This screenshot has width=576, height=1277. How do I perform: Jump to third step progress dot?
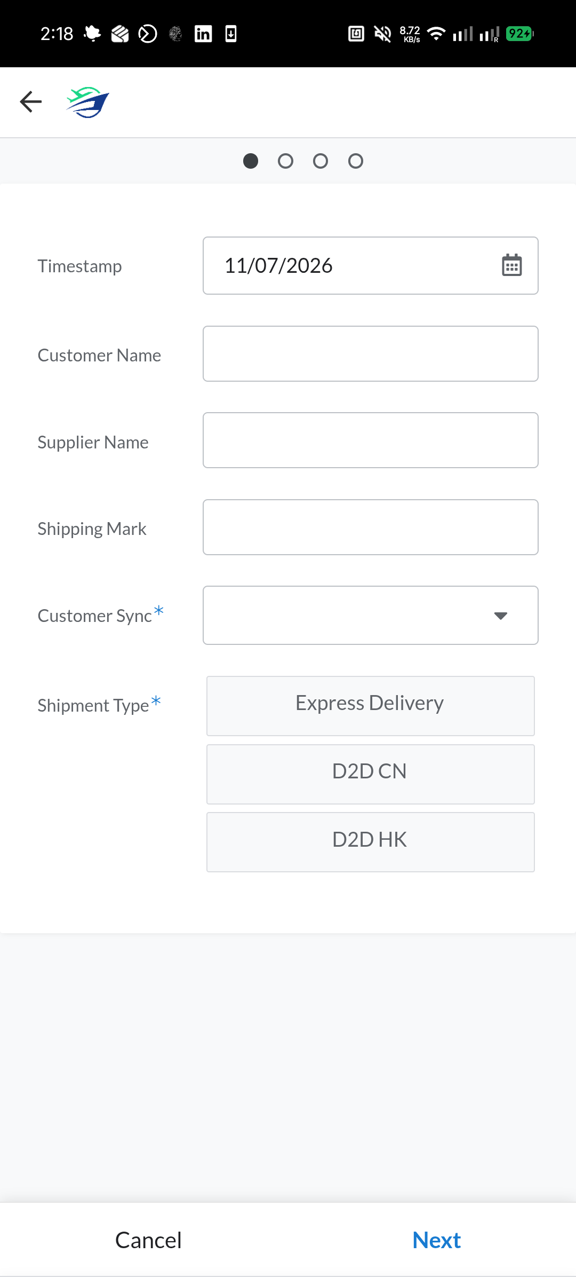click(x=321, y=161)
